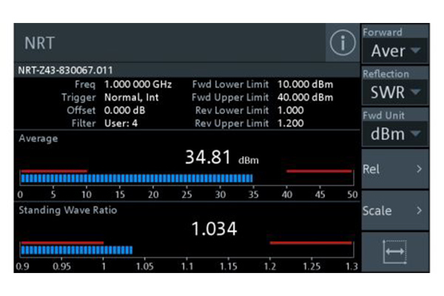
Task: Tap the 1.034 SWR reading
Action: coord(214,229)
